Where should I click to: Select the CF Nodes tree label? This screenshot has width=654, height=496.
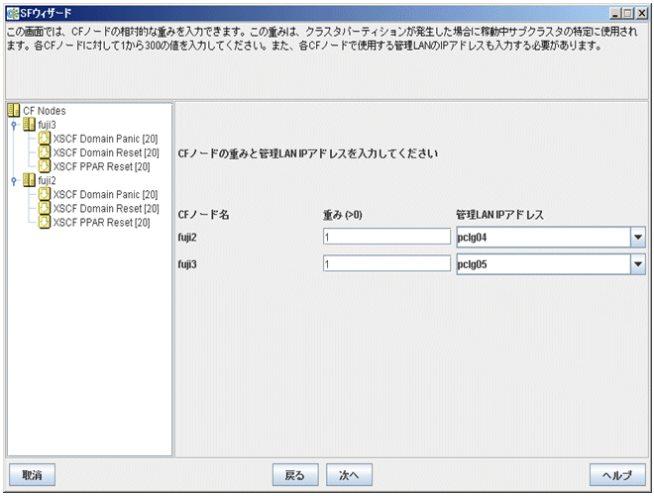click(45, 111)
